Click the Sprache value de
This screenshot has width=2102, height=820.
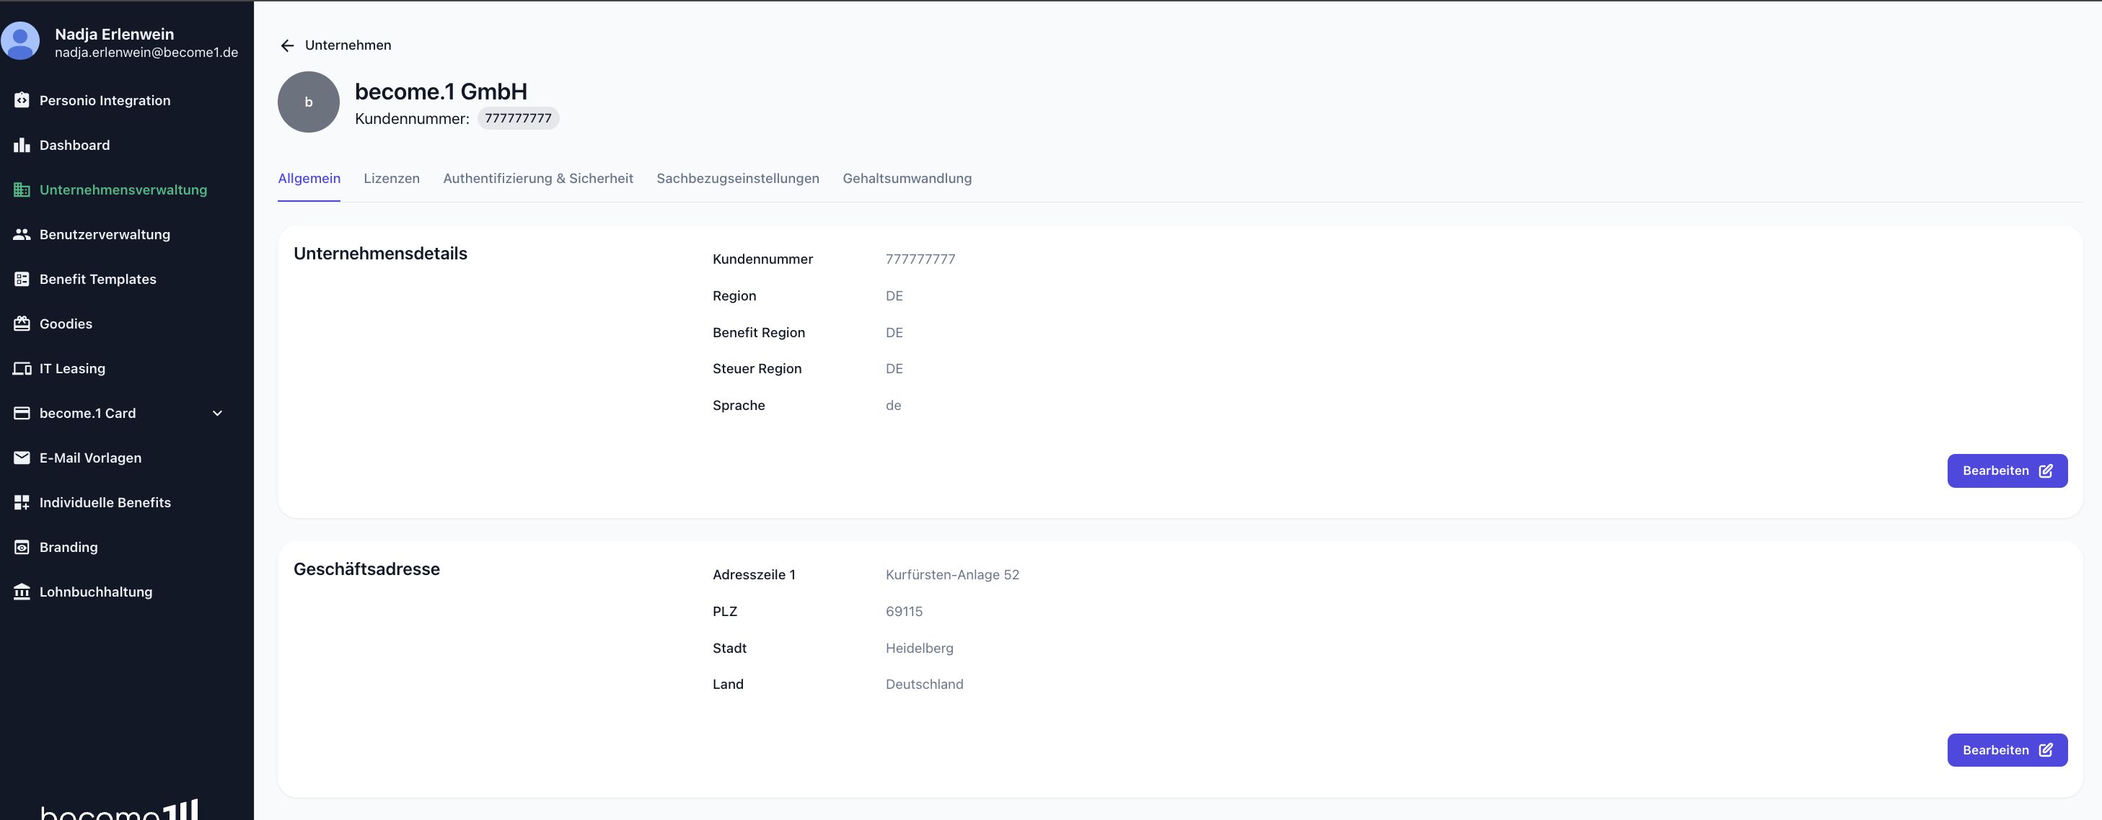click(x=894, y=406)
